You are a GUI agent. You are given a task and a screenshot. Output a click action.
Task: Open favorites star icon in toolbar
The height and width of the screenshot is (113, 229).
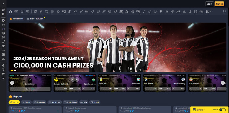point(22,11)
